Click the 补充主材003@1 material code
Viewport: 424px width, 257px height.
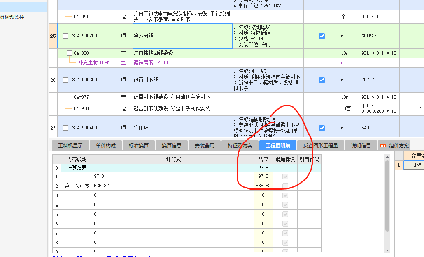(94, 62)
